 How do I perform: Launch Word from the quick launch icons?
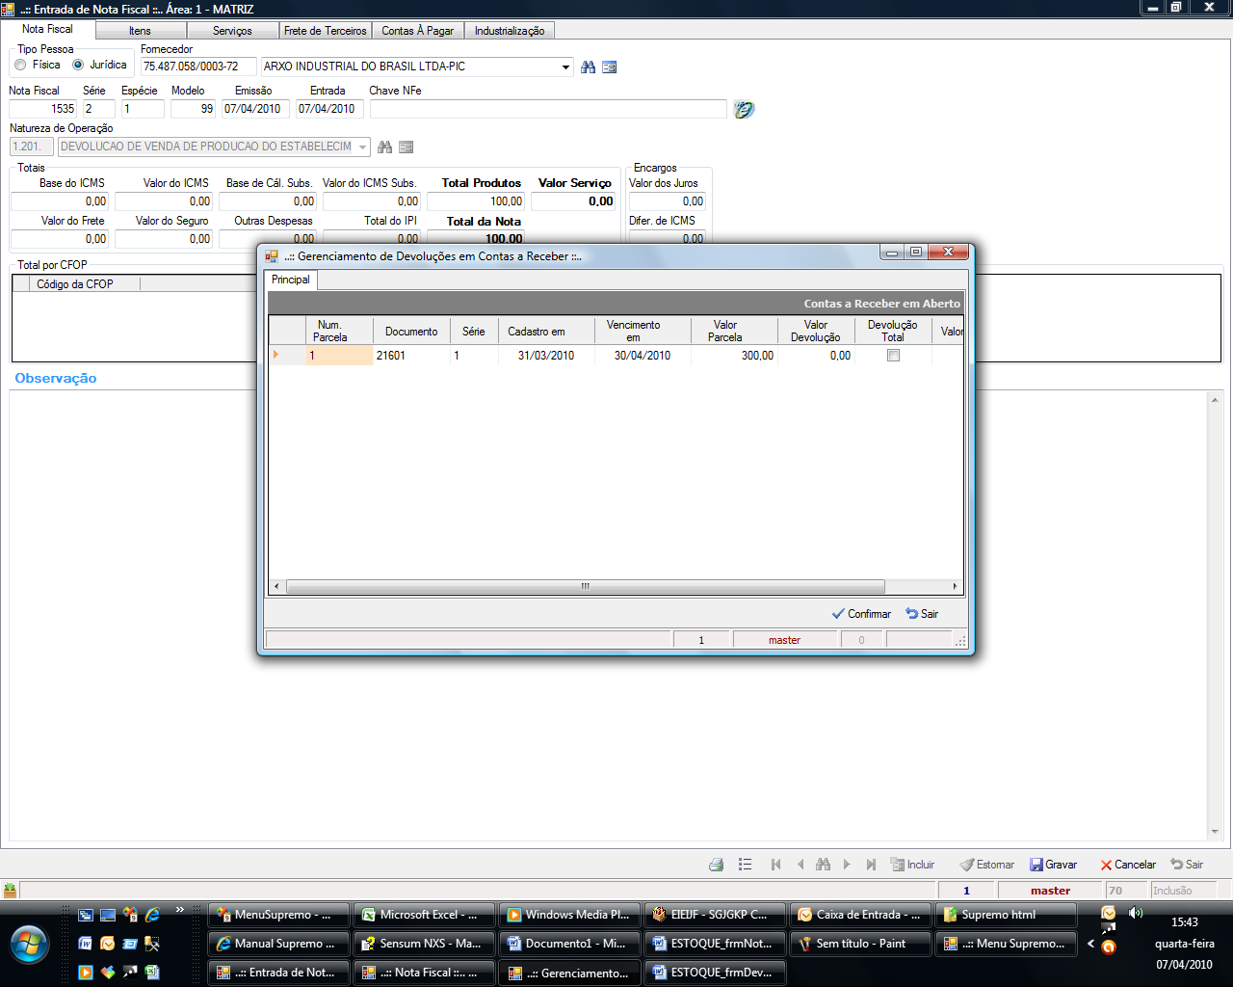(x=86, y=944)
